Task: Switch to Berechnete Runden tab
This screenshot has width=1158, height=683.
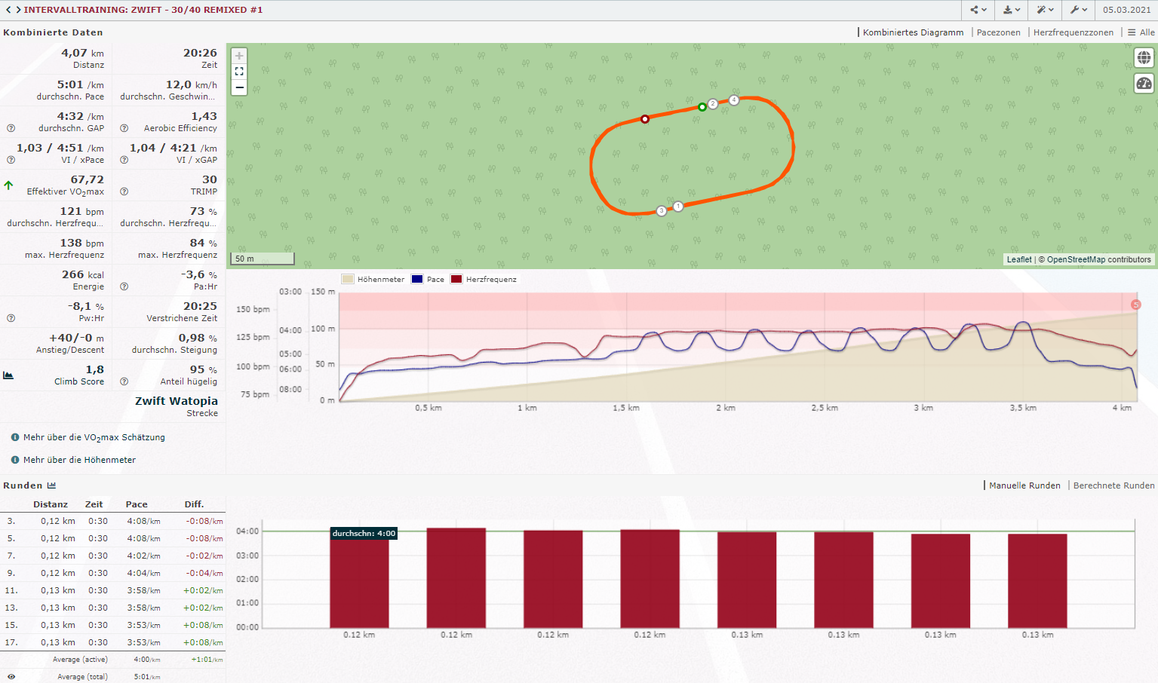Action: pos(1113,485)
